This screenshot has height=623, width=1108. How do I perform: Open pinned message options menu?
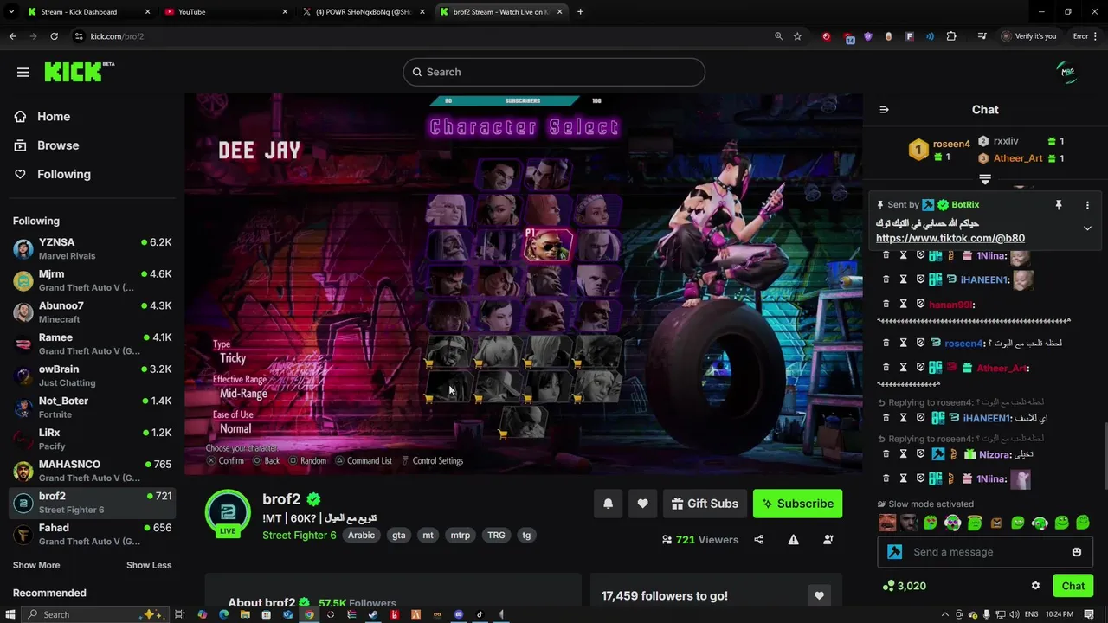[x=1087, y=205]
